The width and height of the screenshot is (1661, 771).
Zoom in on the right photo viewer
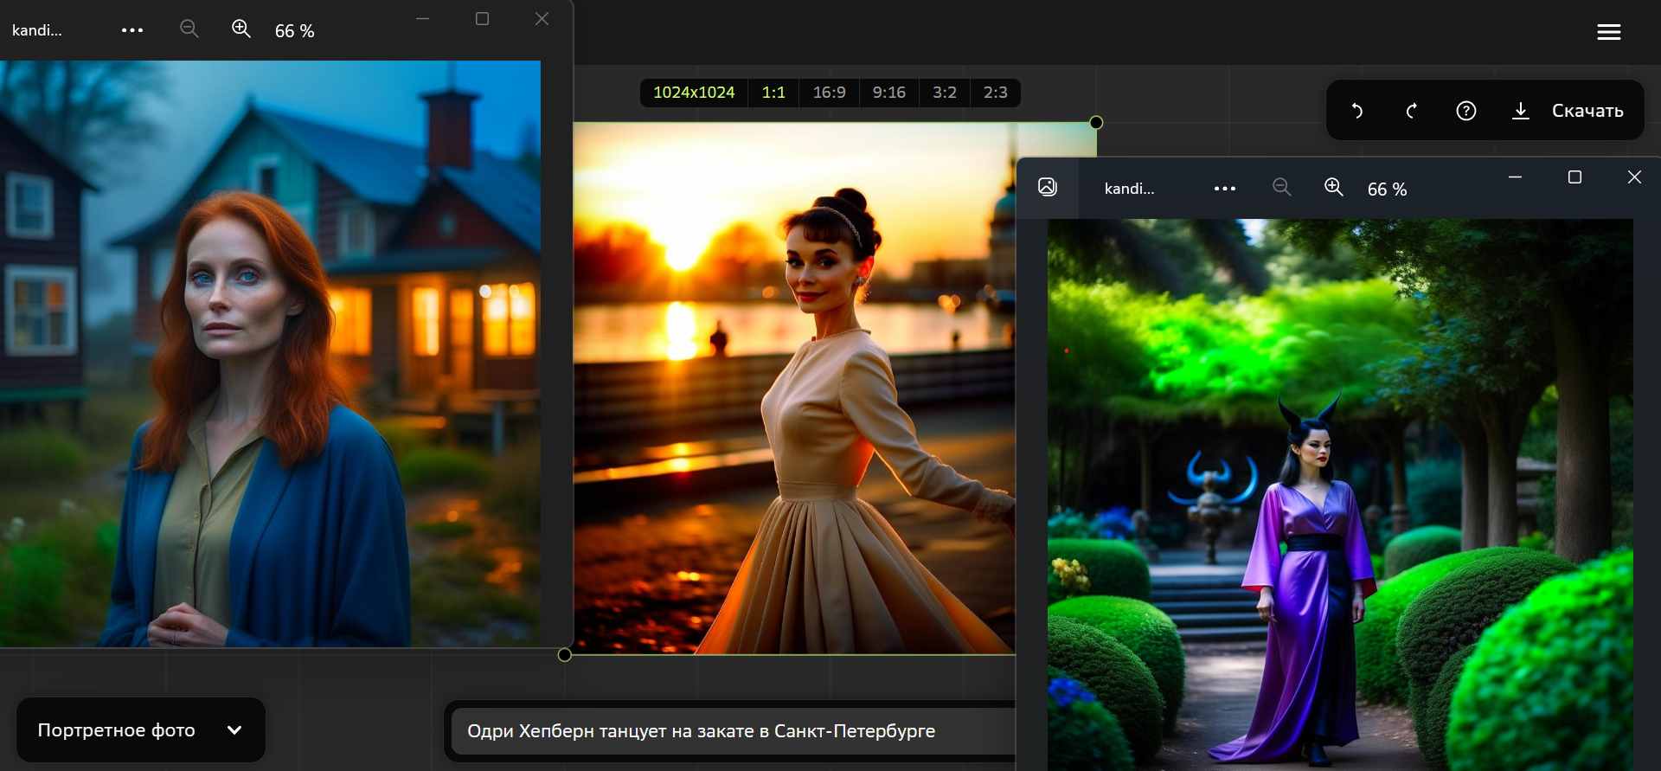(x=1333, y=188)
